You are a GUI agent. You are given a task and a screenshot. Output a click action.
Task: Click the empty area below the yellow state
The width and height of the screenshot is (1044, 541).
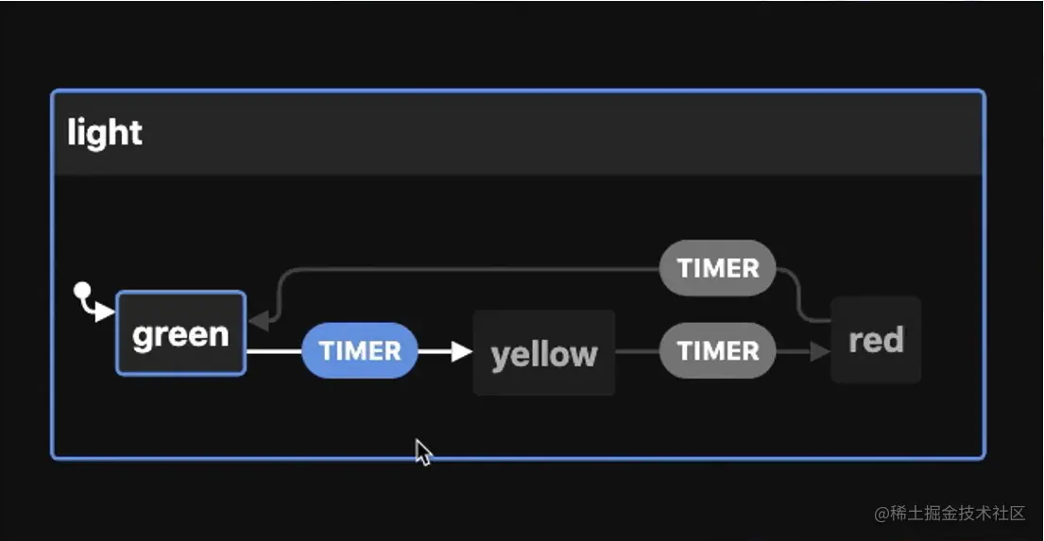(543, 425)
